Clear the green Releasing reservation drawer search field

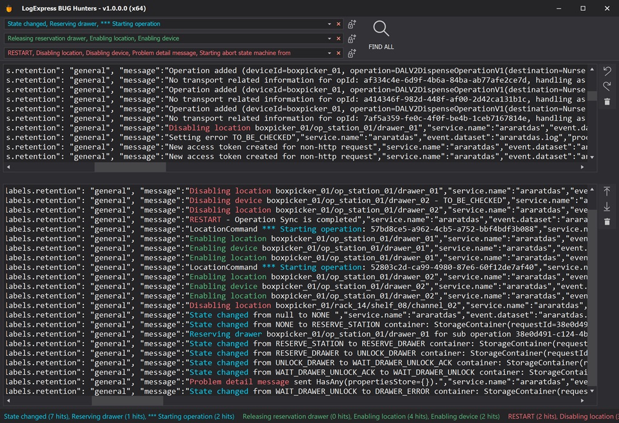pyautogui.click(x=339, y=39)
